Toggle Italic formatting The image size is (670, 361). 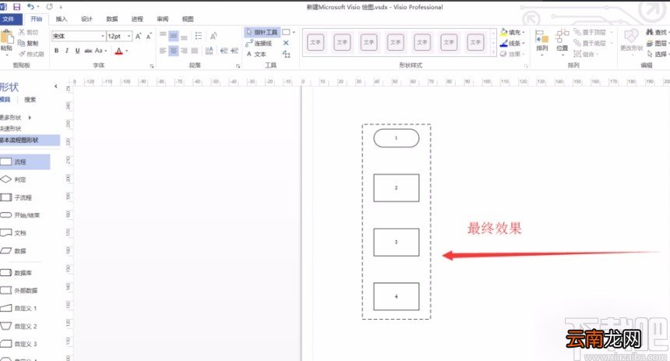tap(67, 51)
